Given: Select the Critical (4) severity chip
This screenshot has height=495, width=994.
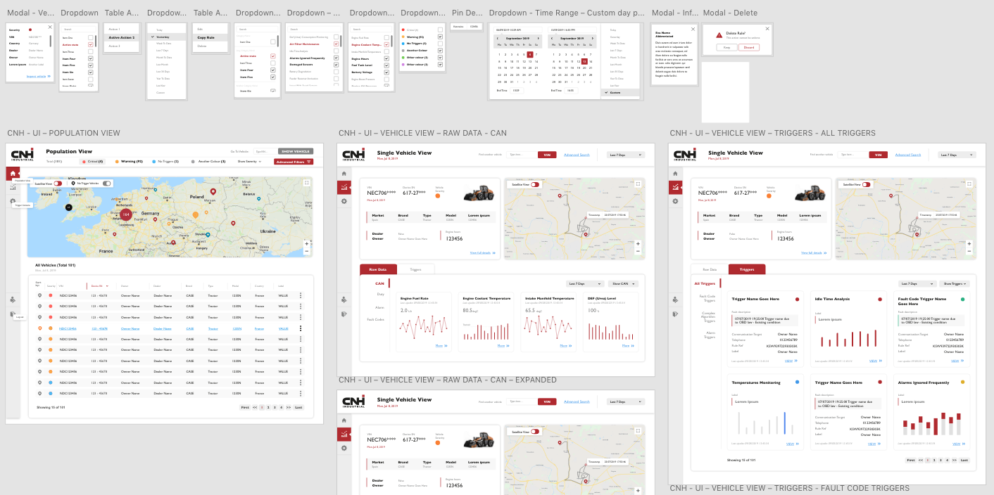Looking at the screenshot, I should point(93,162).
